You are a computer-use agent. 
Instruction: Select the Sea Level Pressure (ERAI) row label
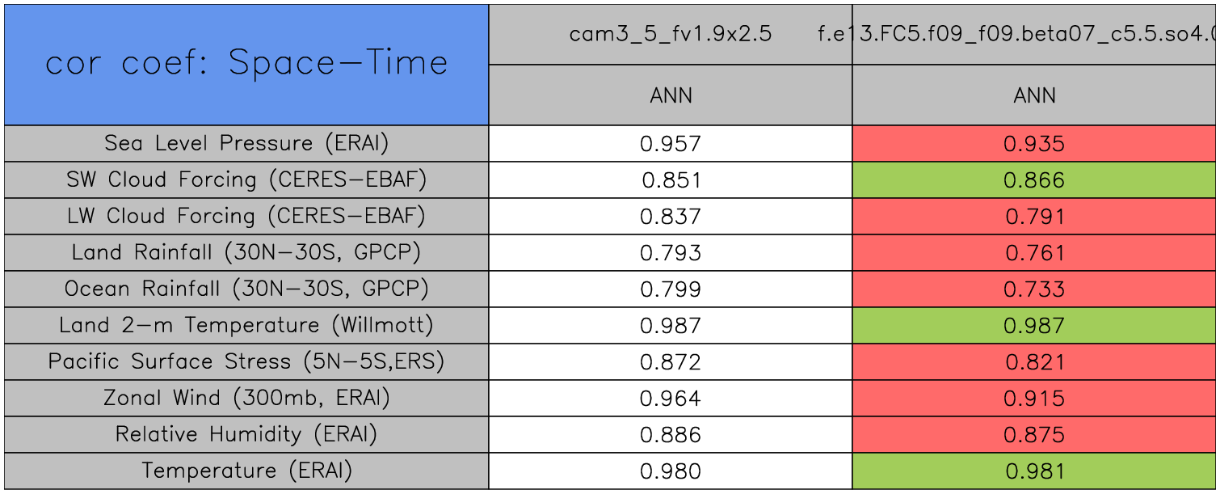pos(246,143)
